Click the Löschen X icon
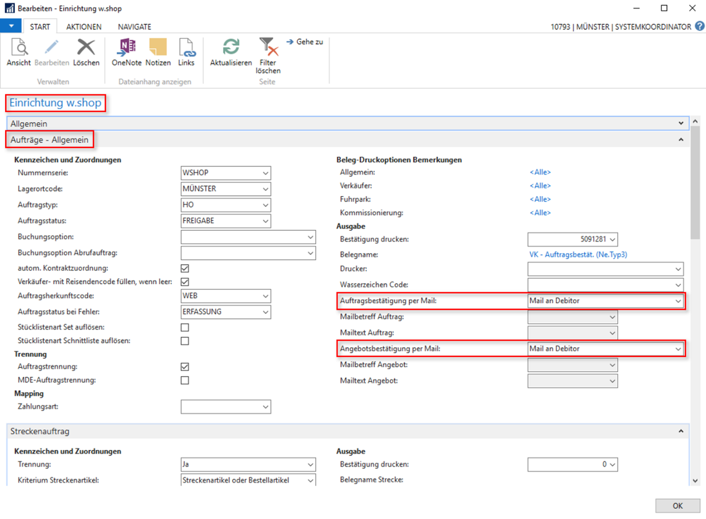Viewport: 706px width, 519px height. [86, 47]
